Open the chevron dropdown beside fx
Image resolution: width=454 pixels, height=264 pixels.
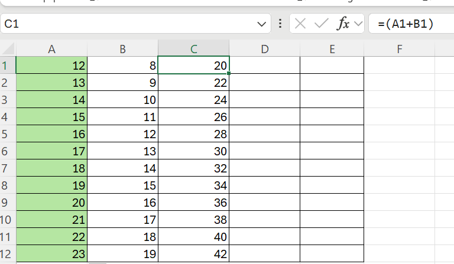pos(358,24)
